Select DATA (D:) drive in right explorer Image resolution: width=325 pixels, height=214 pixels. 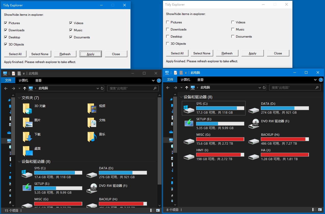279,108
